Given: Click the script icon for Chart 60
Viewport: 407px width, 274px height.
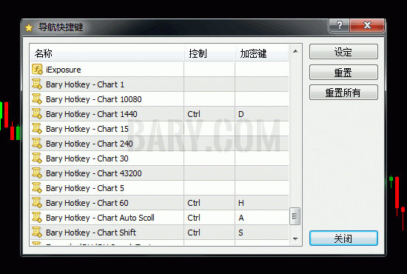Looking at the screenshot, I should (37, 203).
